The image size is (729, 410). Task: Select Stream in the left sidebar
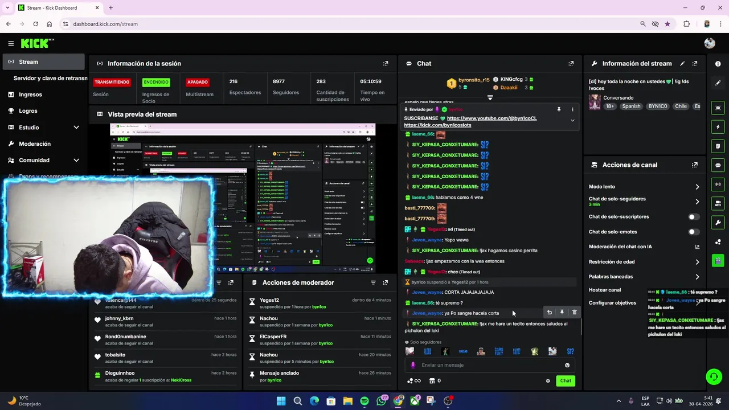point(44,61)
